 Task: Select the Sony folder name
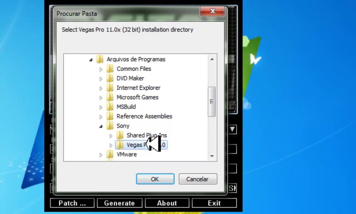[x=123, y=126]
